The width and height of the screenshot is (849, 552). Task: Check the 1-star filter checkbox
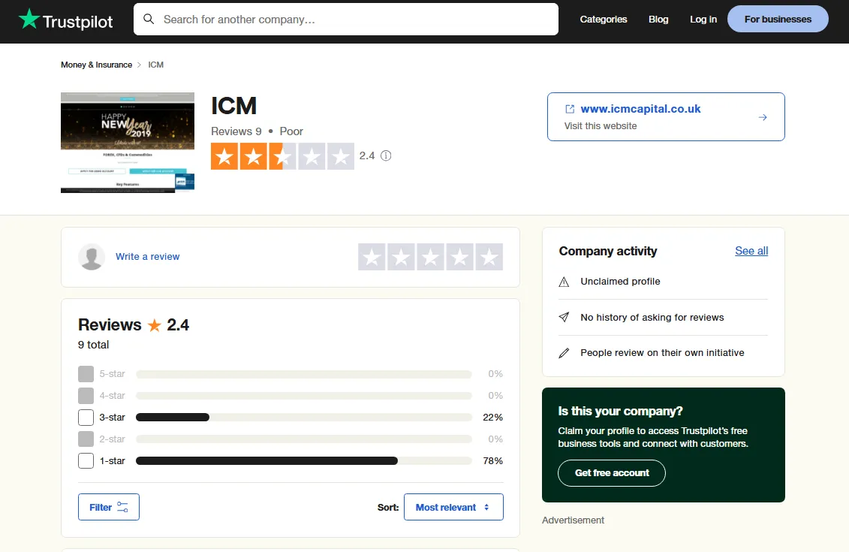86,461
